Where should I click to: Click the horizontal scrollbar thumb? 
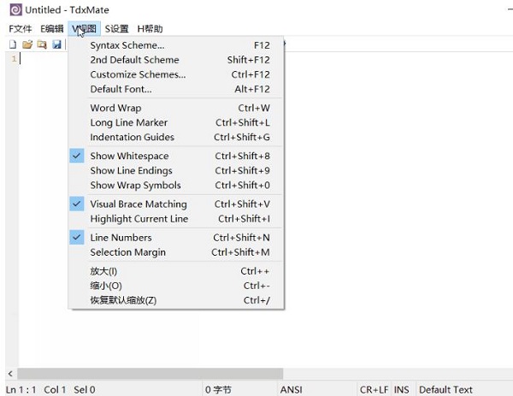[x=150, y=374]
